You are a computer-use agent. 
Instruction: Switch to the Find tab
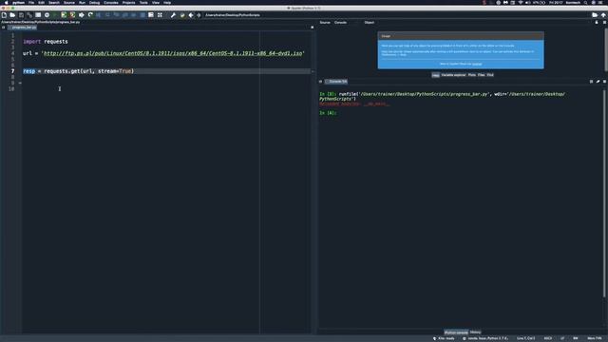(490, 75)
